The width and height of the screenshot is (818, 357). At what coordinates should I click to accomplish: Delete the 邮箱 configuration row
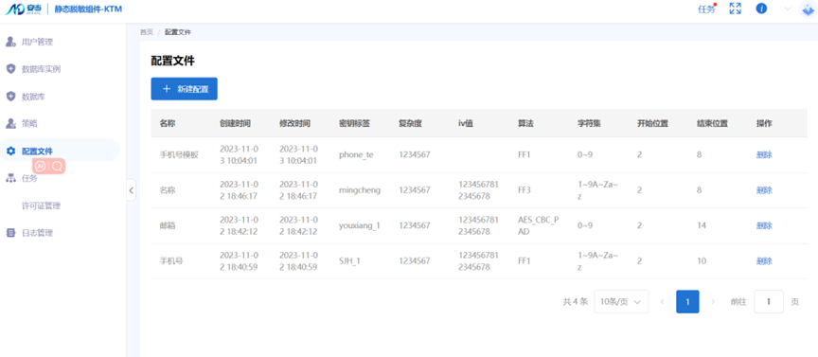[764, 225]
